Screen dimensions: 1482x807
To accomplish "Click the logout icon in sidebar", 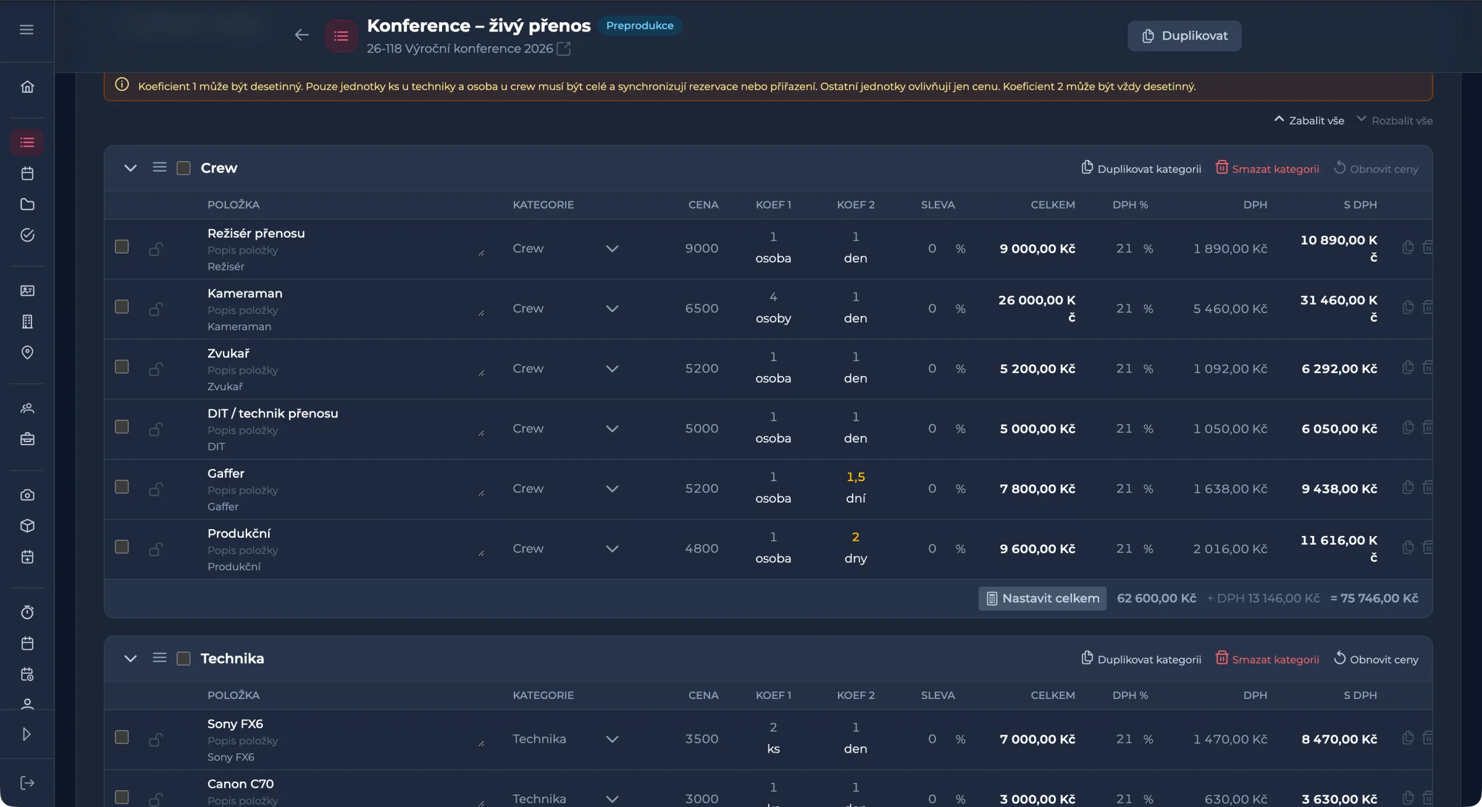I will [27, 783].
